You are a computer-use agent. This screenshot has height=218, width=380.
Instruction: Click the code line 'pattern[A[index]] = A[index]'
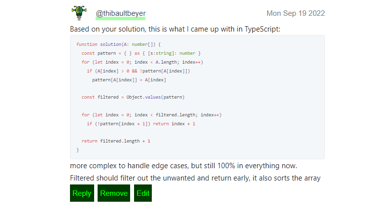pos(129,80)
